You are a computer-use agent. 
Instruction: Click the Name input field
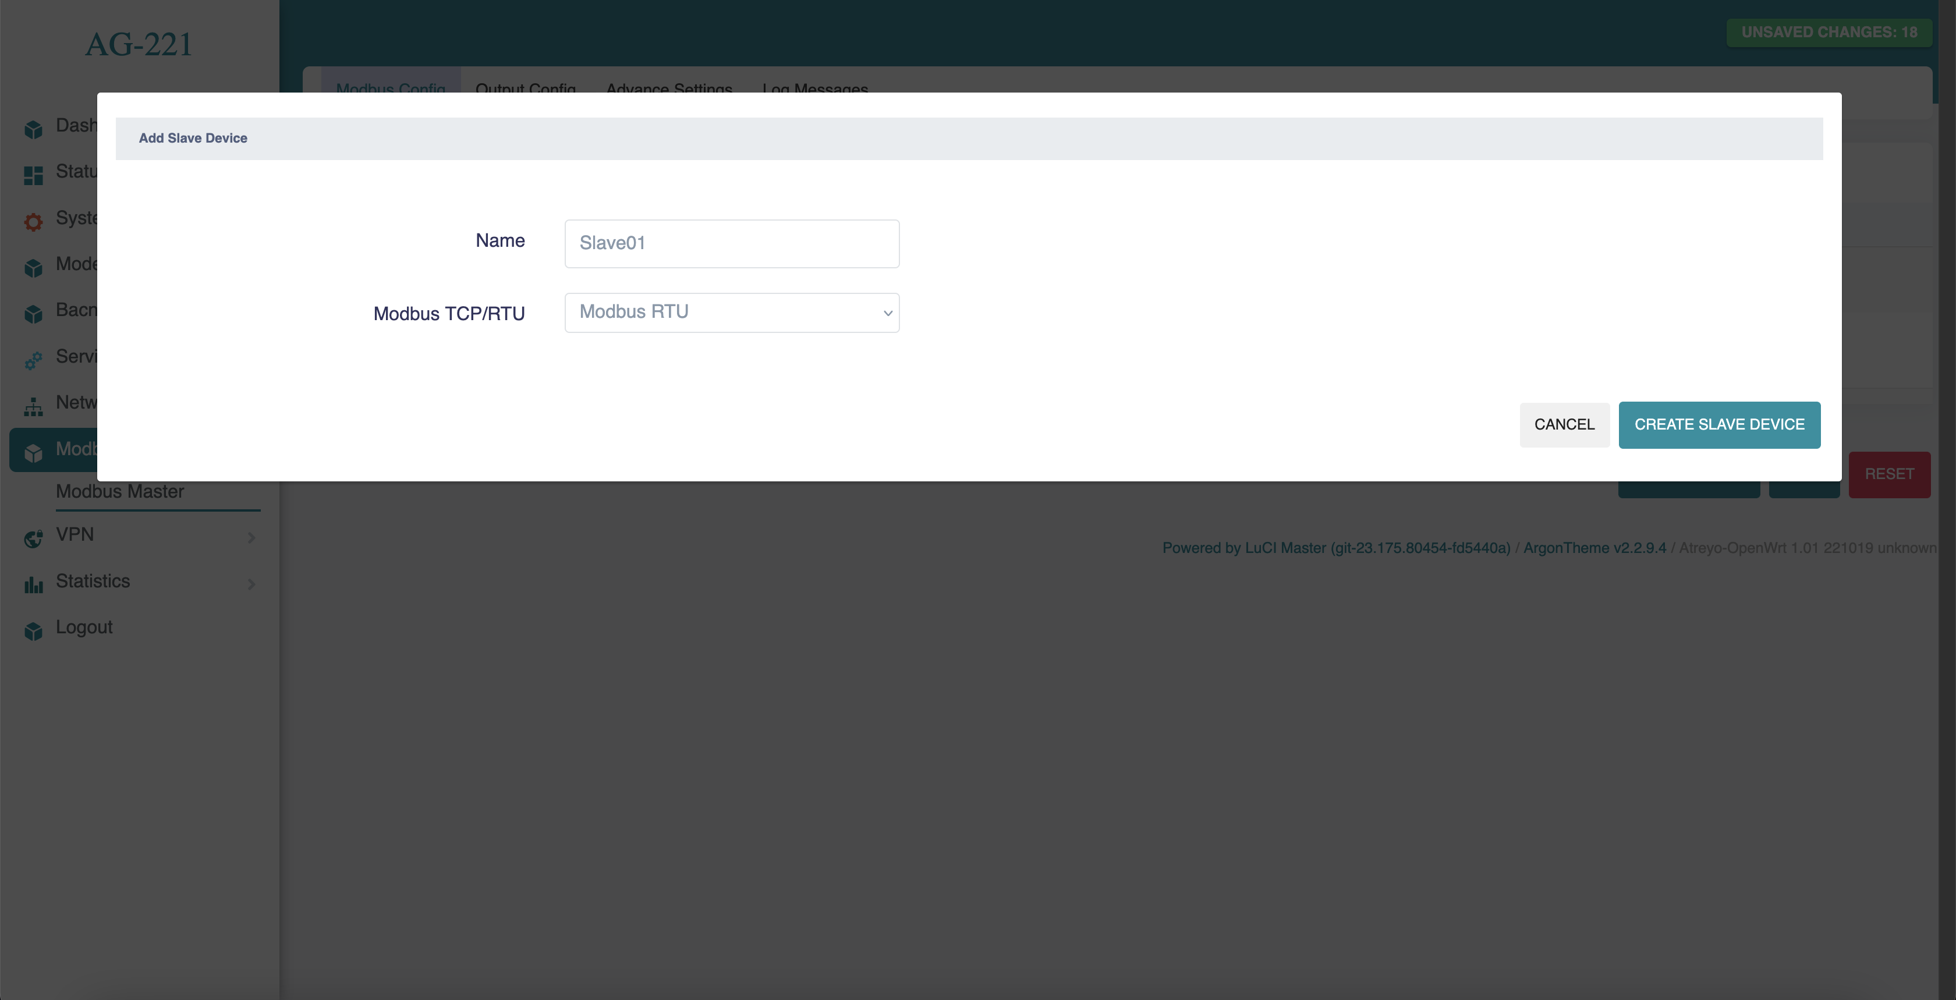(x=731, y=244)
